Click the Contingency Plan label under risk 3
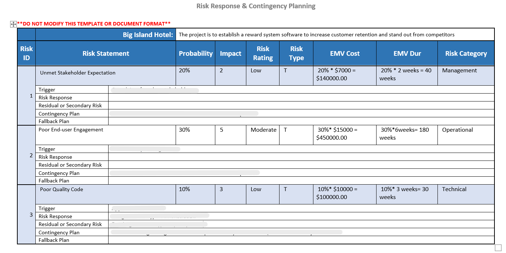Image resolution: width=506 pixels, height=253 pixels. [59, 232]
